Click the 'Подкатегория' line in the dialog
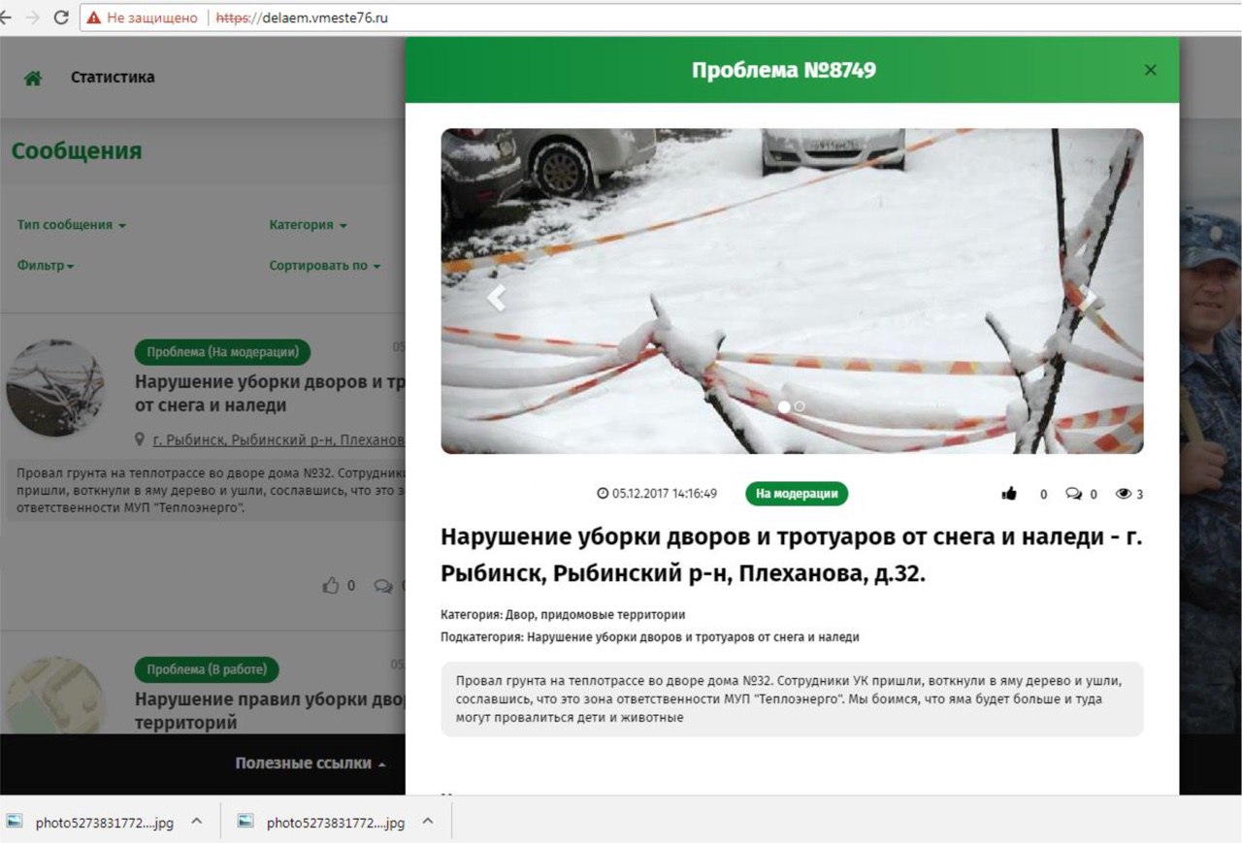The height and width of the screenshot is (843, 1242). (x=650, y=637)
